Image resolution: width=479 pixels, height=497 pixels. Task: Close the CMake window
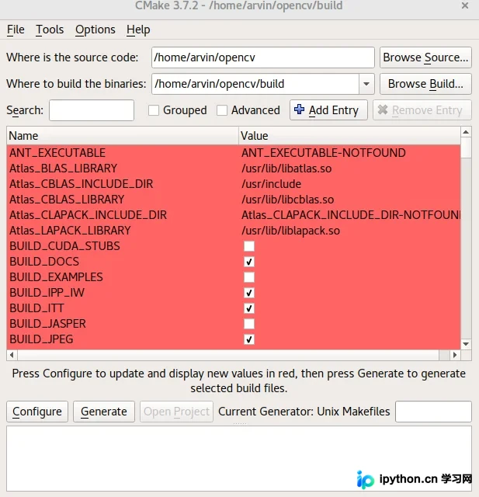pos(465,5)
